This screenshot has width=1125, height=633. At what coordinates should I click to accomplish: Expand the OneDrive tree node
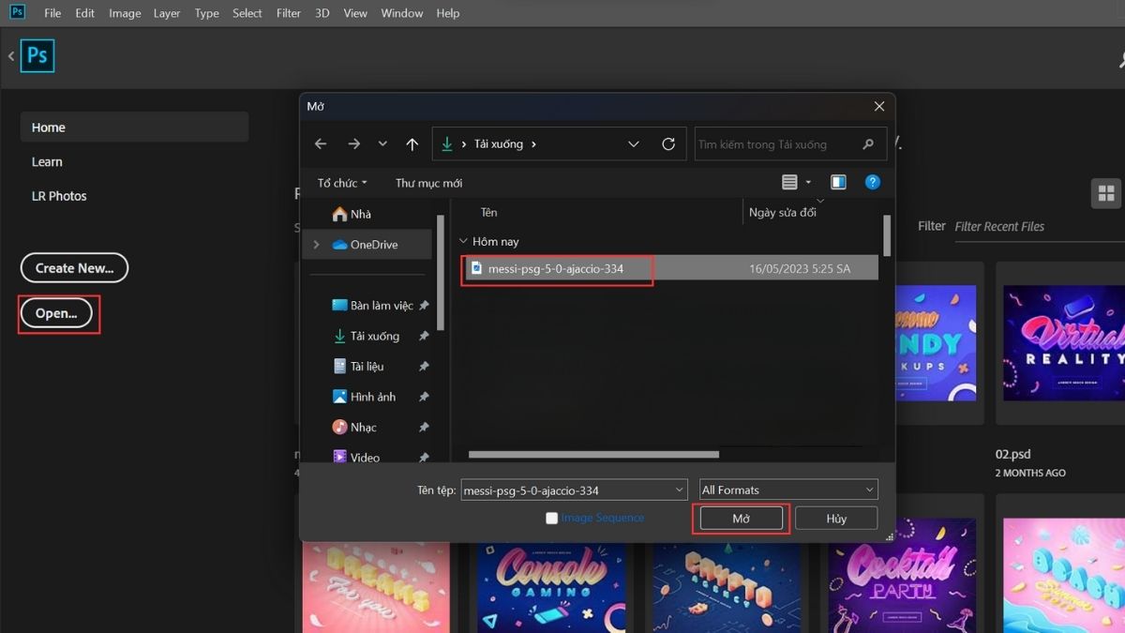click(x=316, y=245)
